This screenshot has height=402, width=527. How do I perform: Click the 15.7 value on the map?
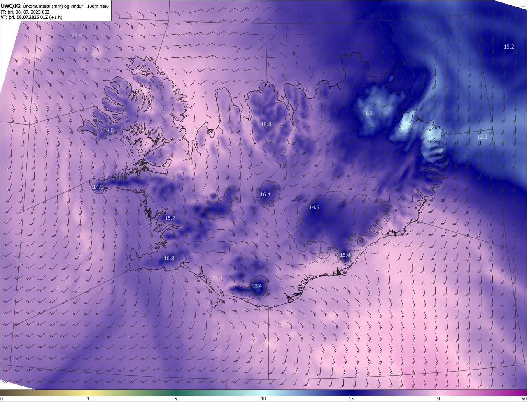(170, 218)
